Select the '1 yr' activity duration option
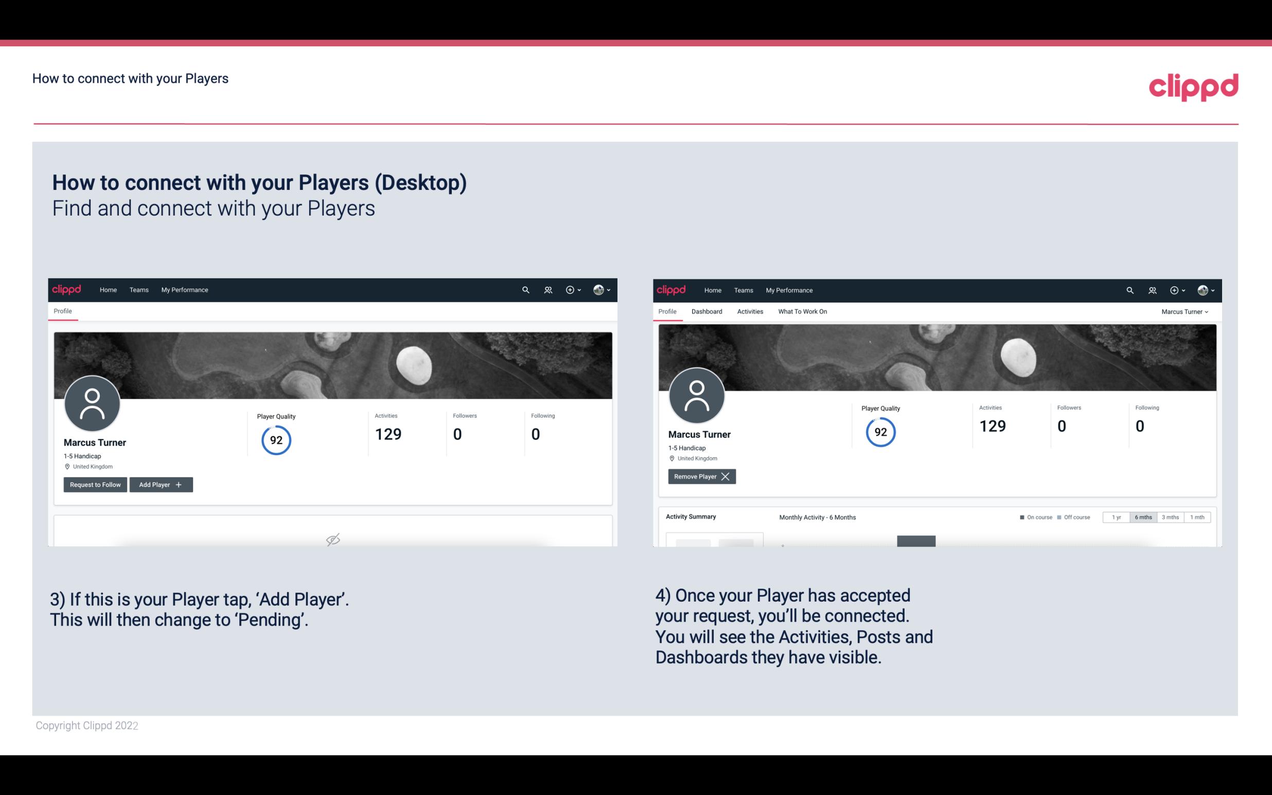1272x795 pixels. 1116,517
